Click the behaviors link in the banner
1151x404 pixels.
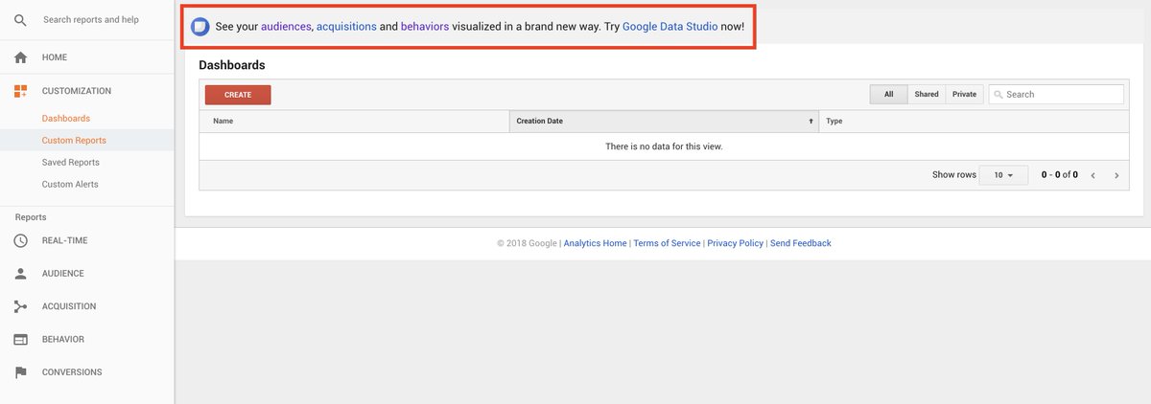pos(425,27)
